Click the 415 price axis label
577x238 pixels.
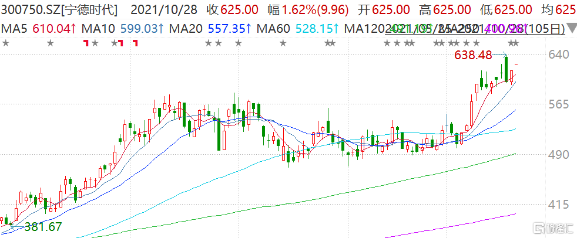pyautogui.click(x=559, y=205)
